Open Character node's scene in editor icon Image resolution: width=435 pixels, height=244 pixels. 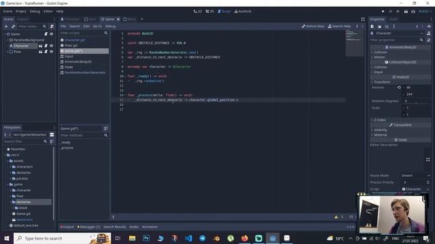click(41, 46)
